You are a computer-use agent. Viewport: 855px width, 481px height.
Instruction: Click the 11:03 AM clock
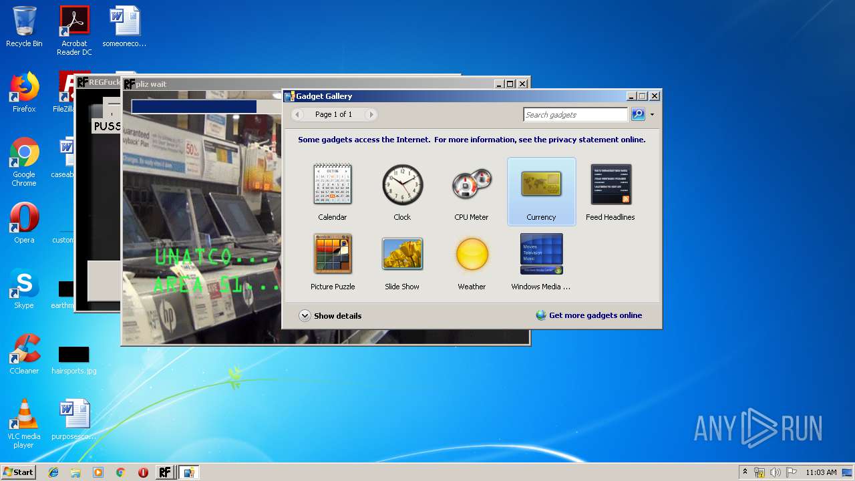[821, 472]
